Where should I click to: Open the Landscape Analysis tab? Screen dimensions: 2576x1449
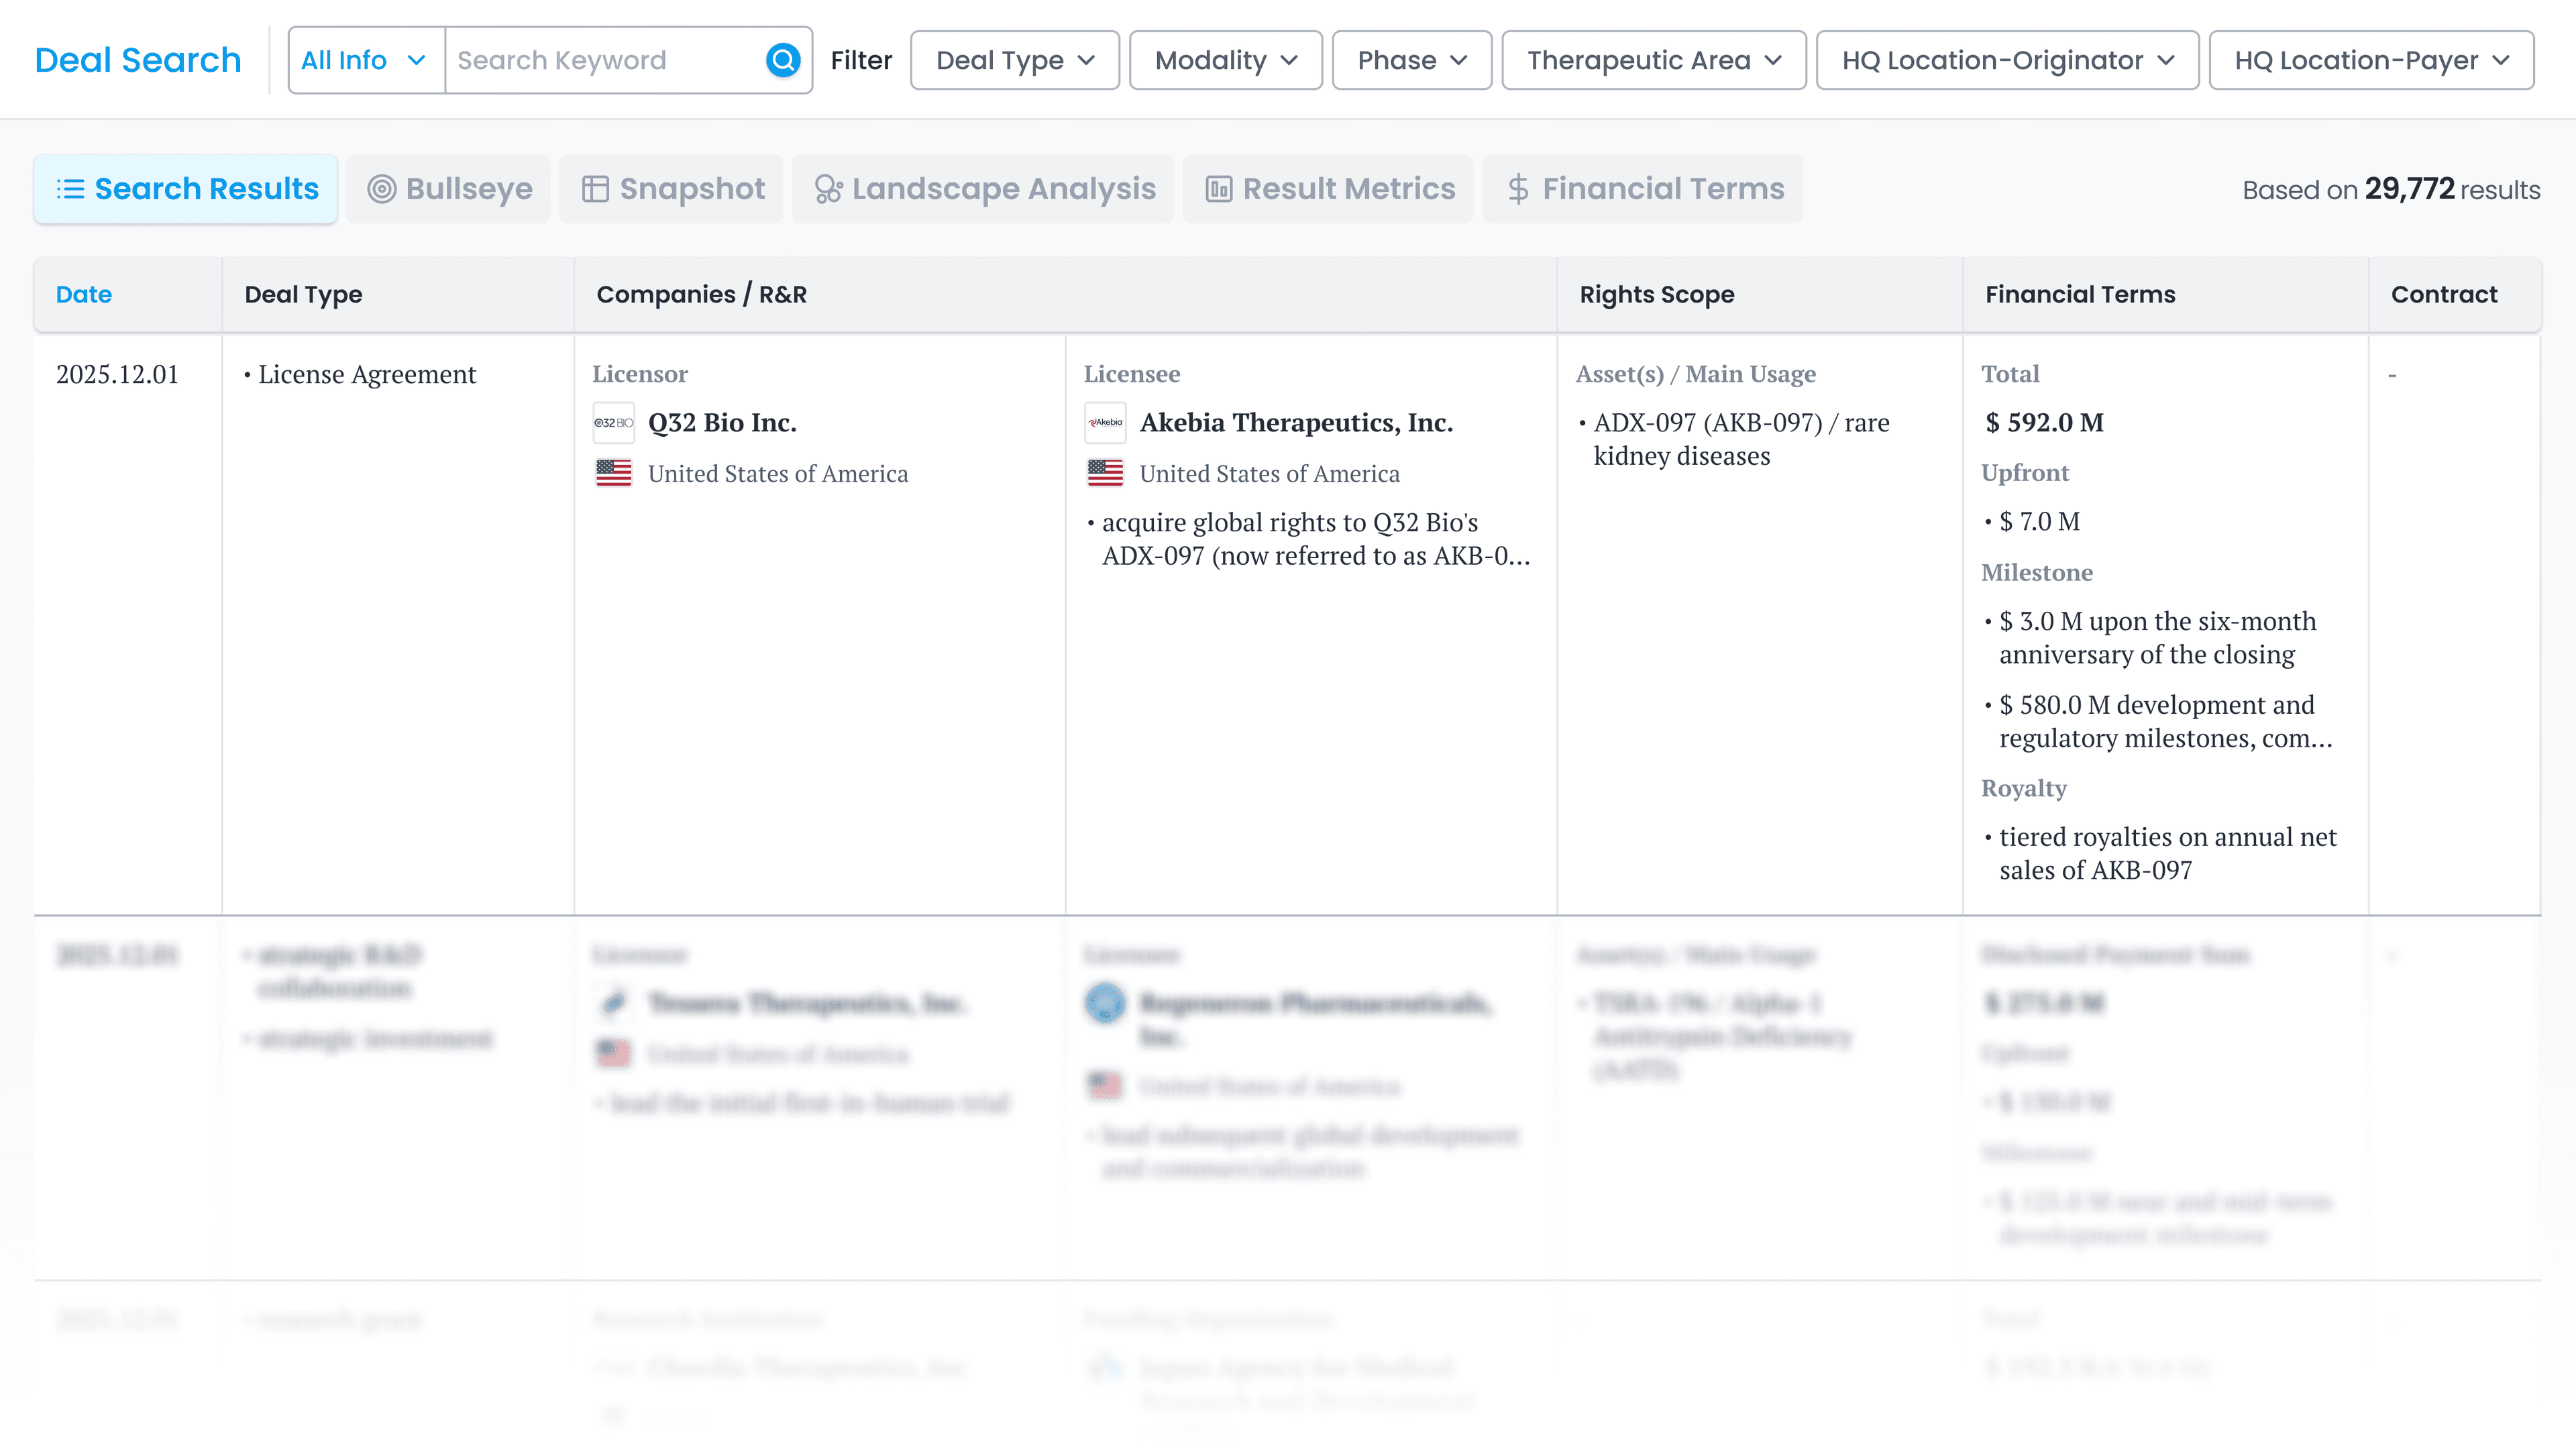coord(984,189)
